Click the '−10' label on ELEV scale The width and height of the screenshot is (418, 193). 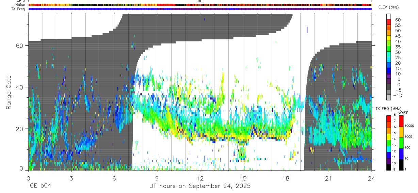pos(398,95)
